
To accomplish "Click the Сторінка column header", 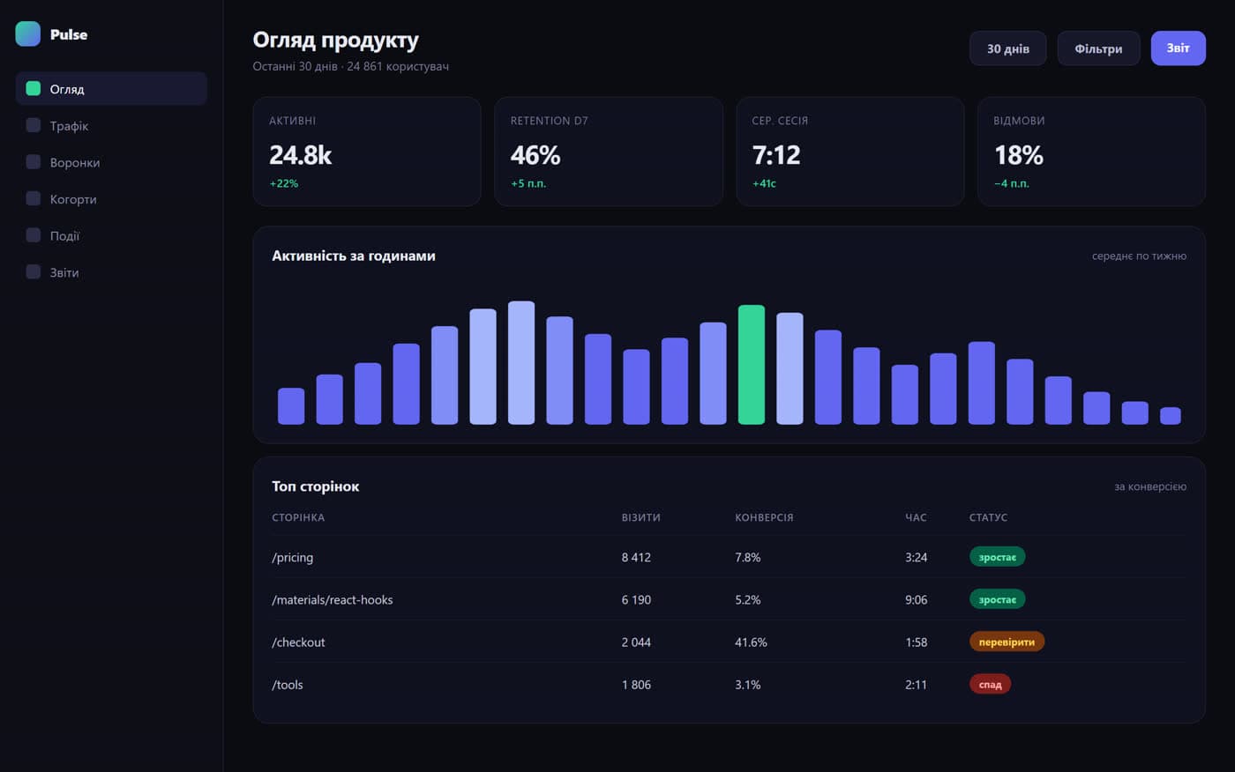I will [x=298, y=517].
